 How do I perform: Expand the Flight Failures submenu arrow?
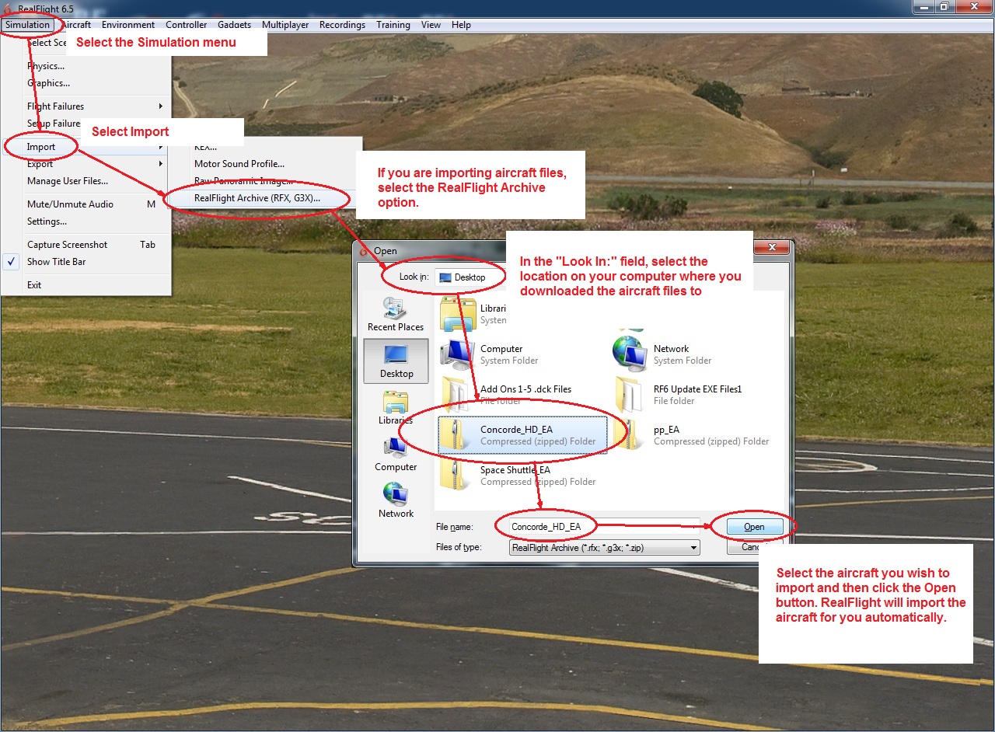pos(161,106)
